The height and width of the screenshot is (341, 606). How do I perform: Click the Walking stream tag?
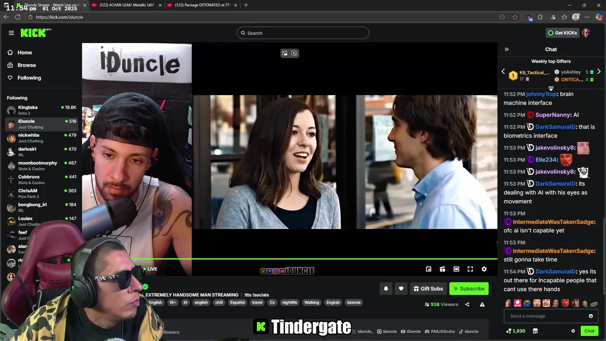pyautogui.click(x=312, y=302)
